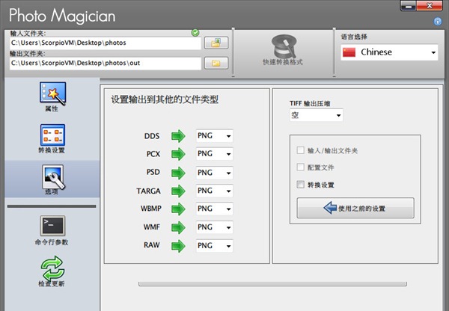Click the green checkmark beside input folder
449x311 pixels.
195,33
